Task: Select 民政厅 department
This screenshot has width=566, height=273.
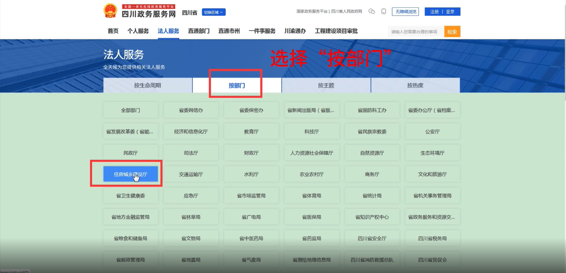Action: (130, 153)
